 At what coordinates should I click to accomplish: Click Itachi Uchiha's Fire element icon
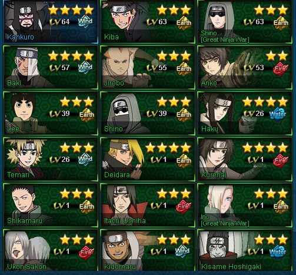(184, 207)
